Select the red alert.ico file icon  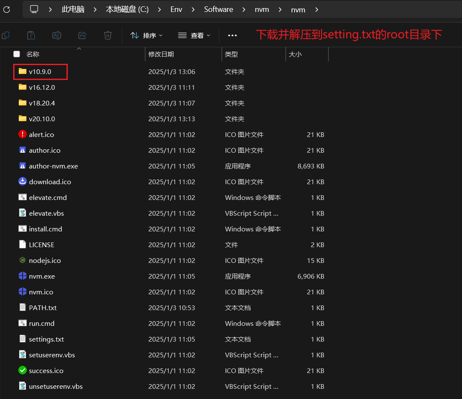[x=23, y=134]
